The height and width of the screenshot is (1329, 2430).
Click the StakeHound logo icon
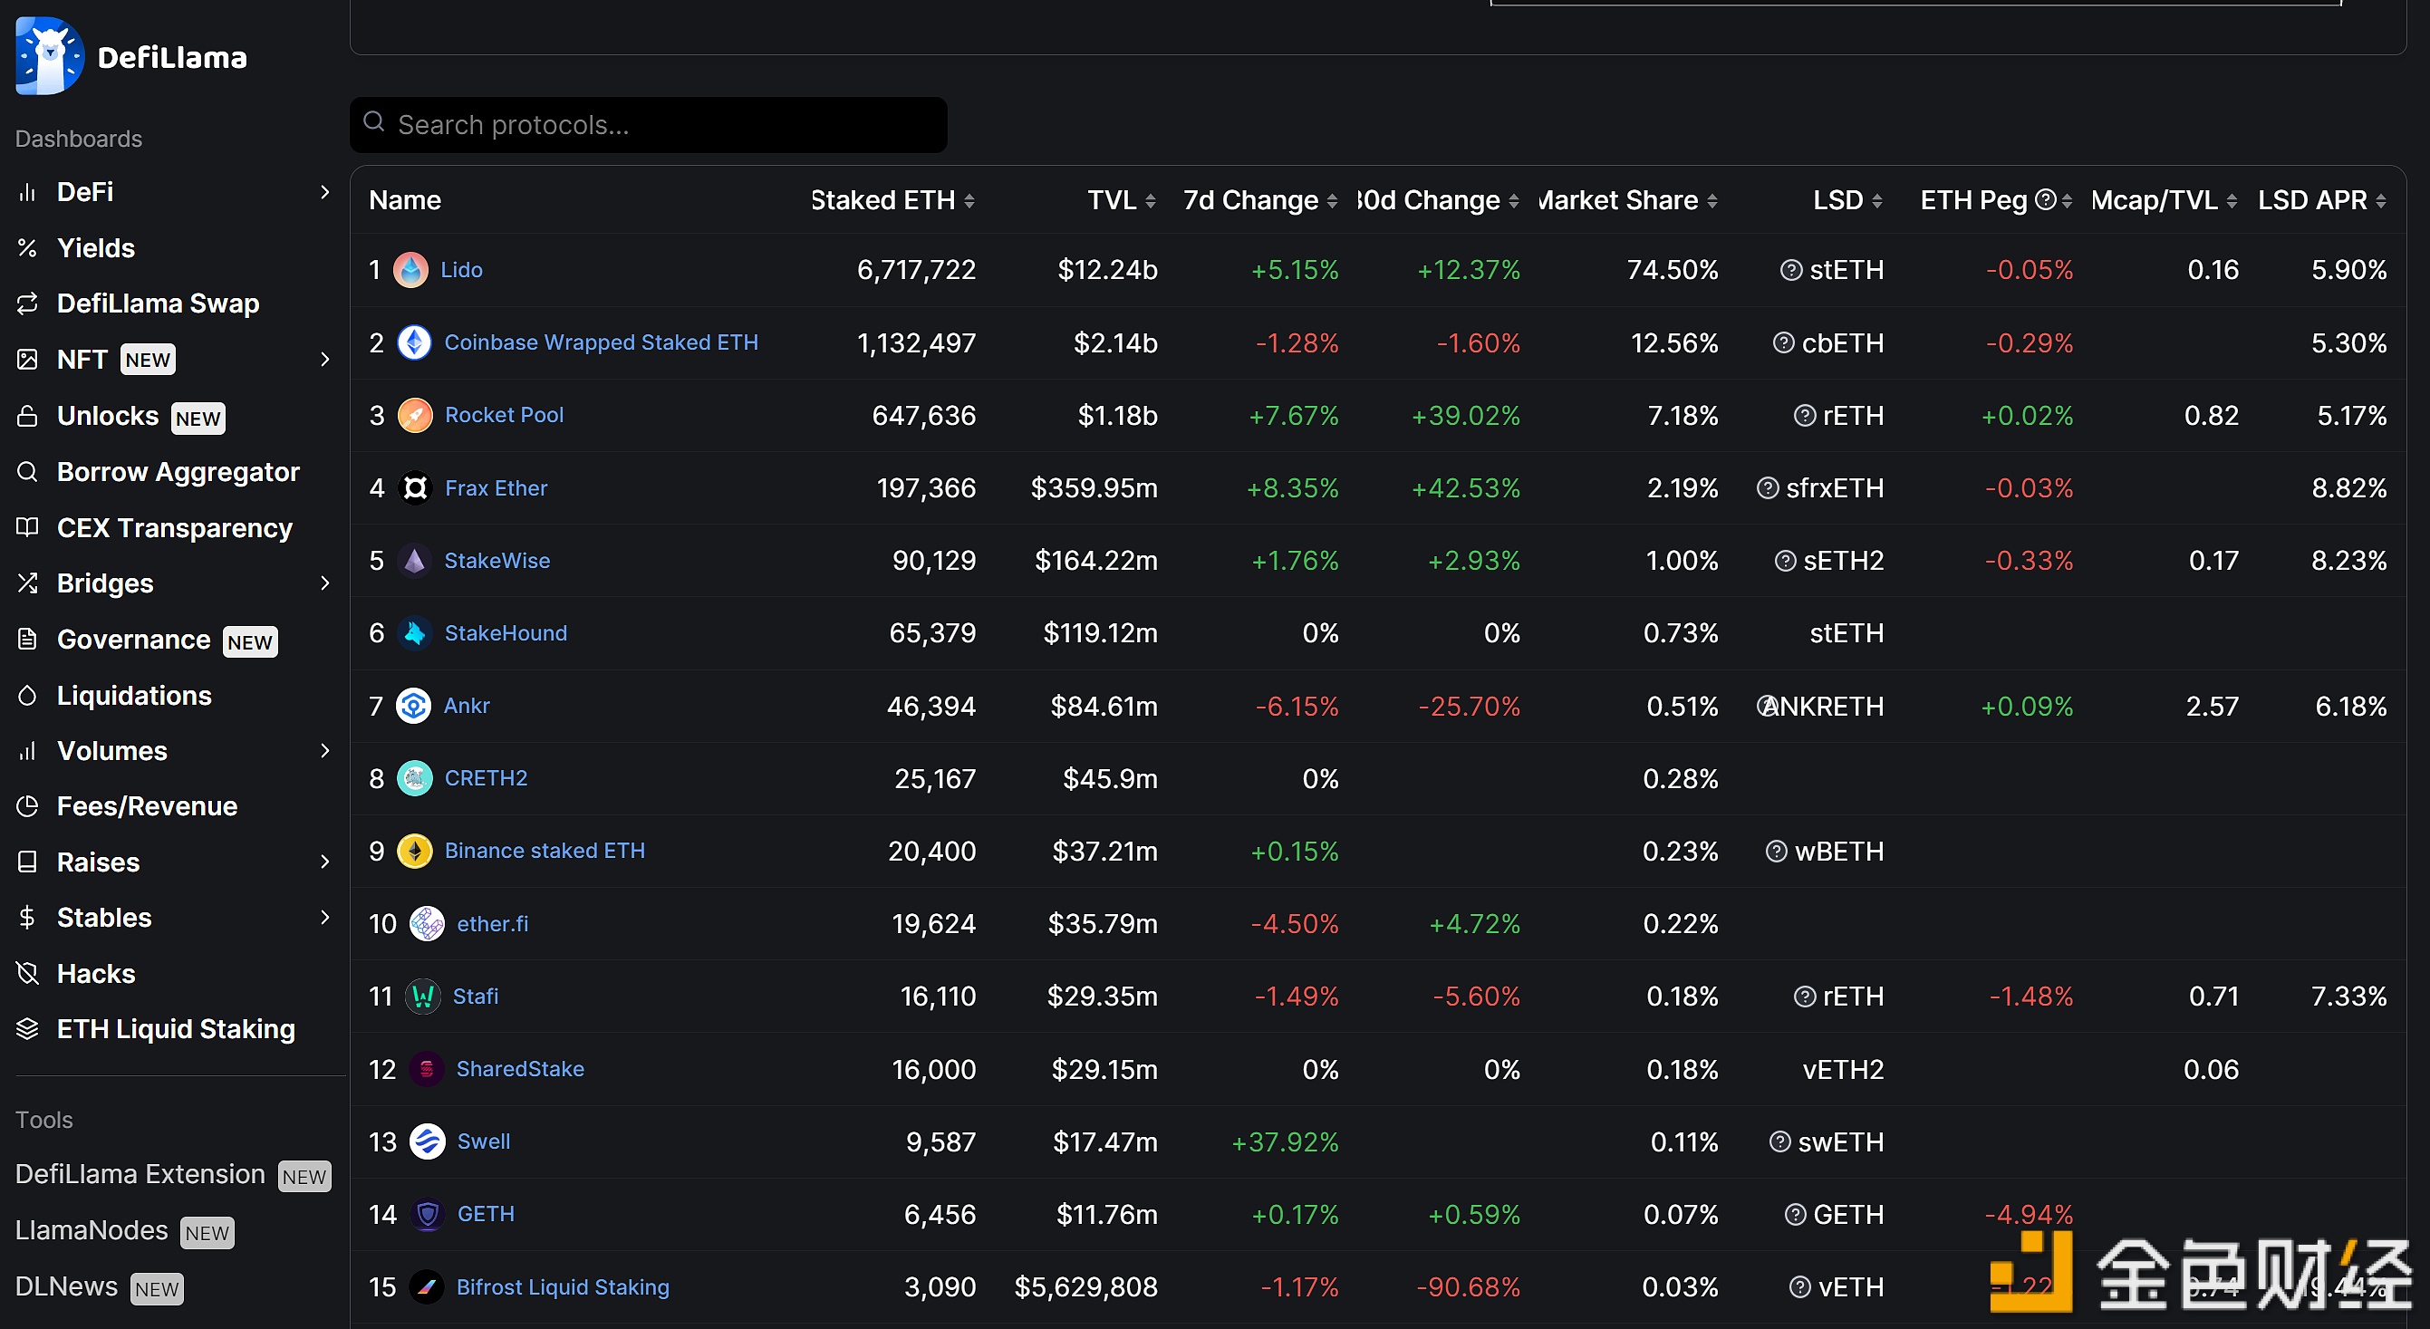(x=414, y=634)
